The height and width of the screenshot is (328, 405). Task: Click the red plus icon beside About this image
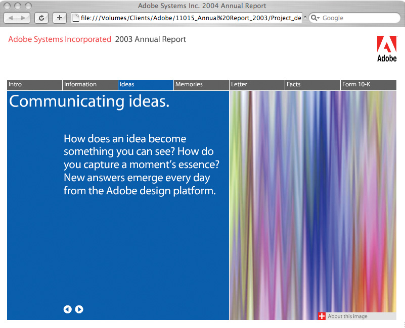pyautogui.click(x=322, y=316)
